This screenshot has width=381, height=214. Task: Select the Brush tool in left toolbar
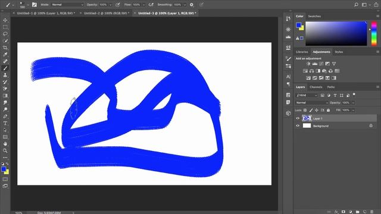coord(5,68)
